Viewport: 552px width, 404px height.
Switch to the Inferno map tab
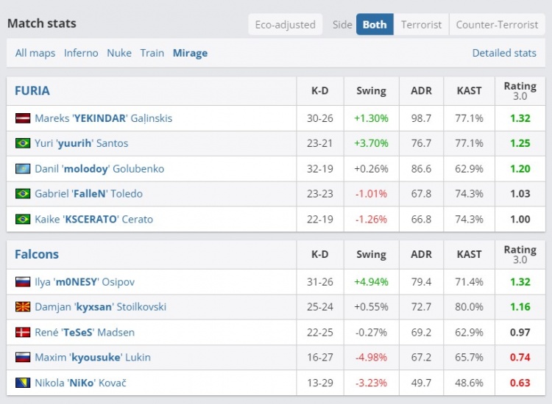(x=81, y=53)
